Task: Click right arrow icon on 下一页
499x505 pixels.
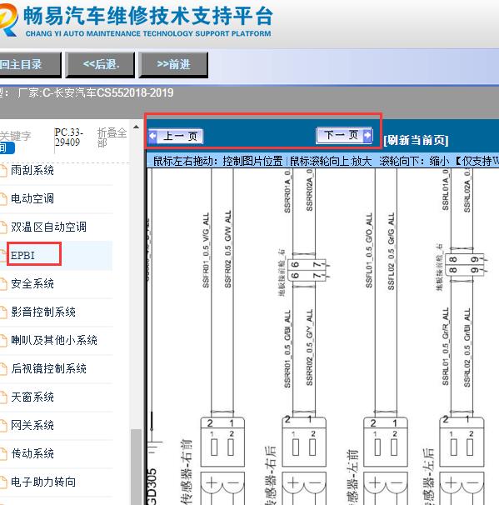Action: click(367, 135)
